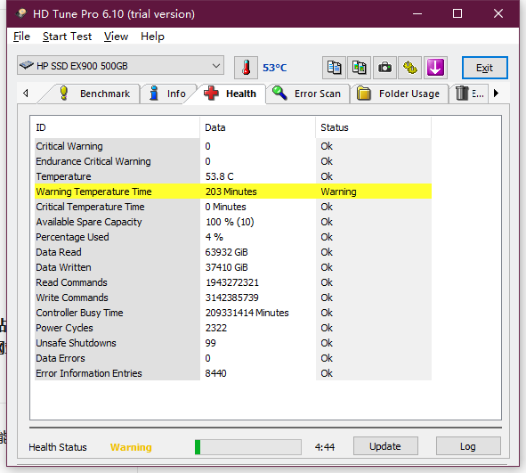Open the options gear icon

(410, 68)
